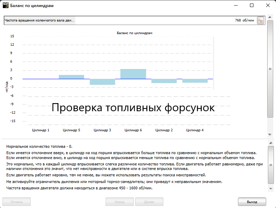276x208 pixels.
Task: Click the 768 об/мин value
Action: pyautogui.click(x=244, y=20)
